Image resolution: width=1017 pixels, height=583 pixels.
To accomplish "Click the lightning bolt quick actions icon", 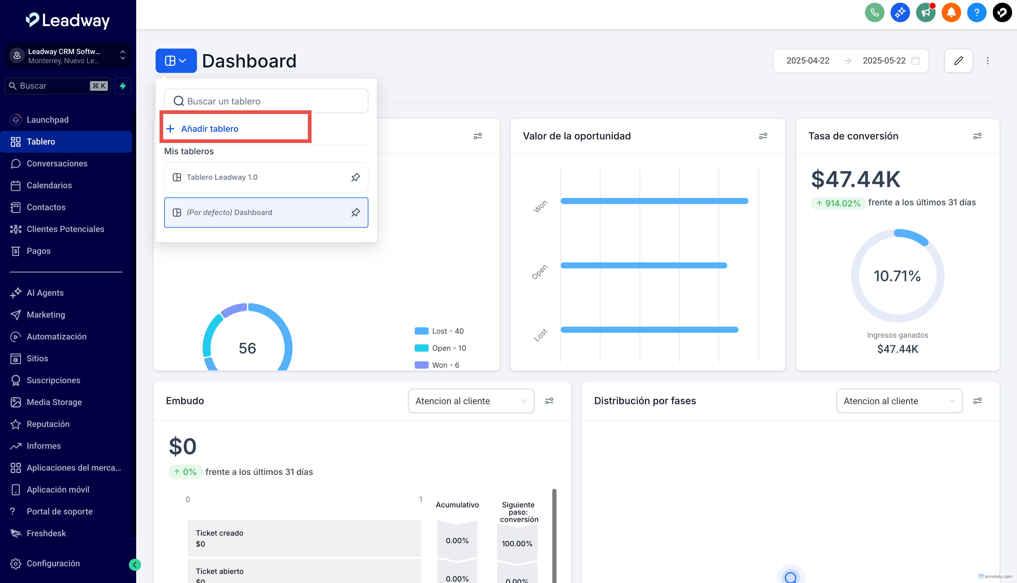I will [x=122, y=86].
